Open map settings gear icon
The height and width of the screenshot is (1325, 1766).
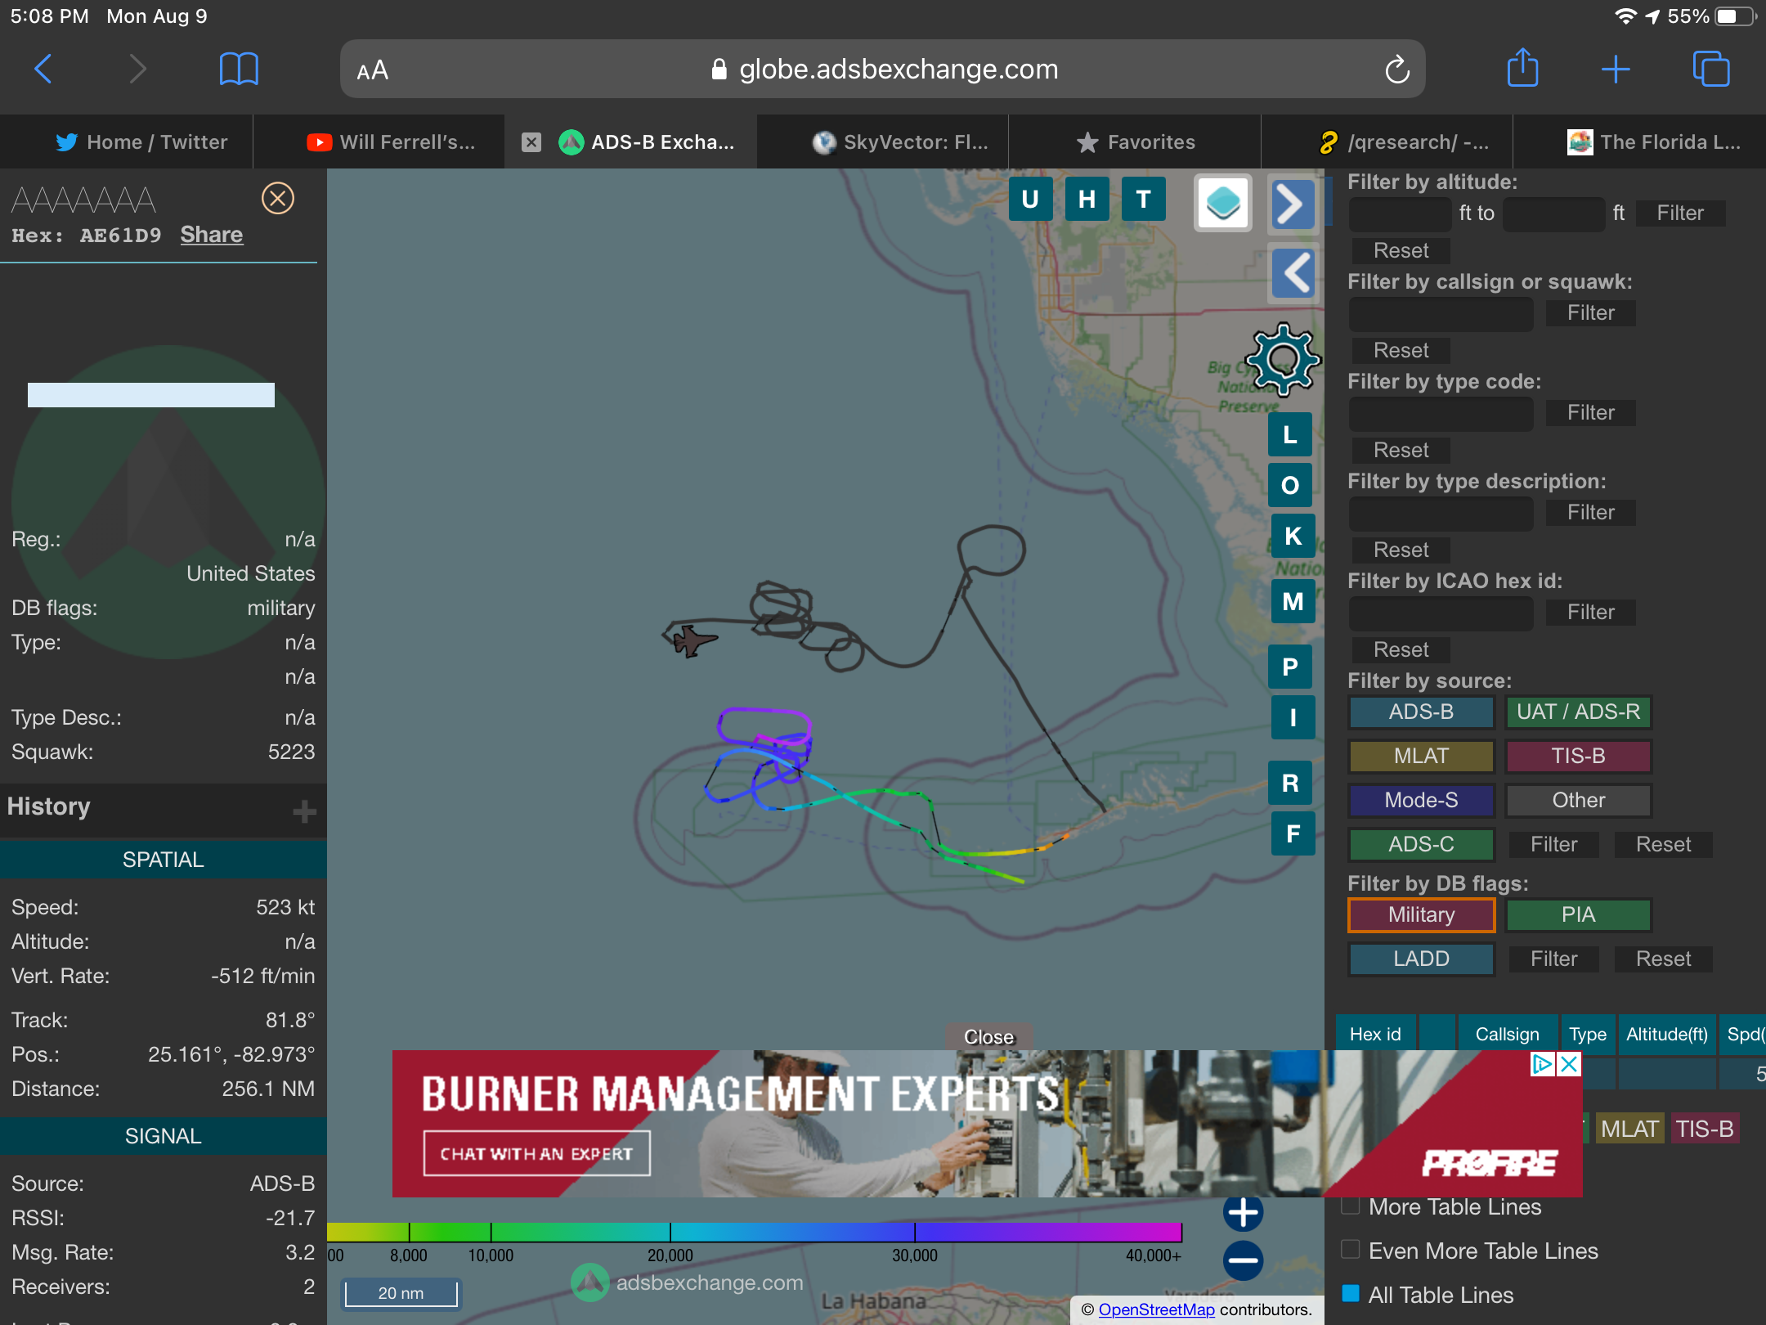pyautogui.click(x=1283, y=360)
